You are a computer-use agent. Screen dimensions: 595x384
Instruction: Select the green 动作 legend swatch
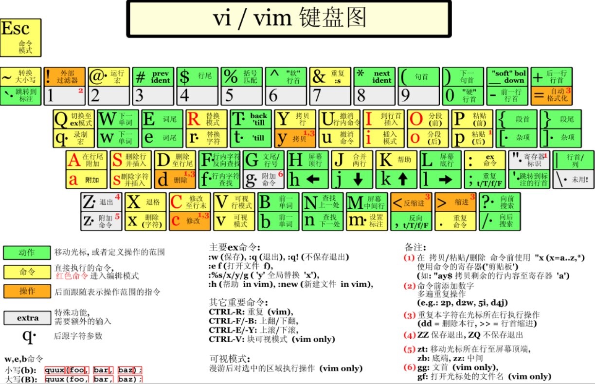tap(26, 253)
